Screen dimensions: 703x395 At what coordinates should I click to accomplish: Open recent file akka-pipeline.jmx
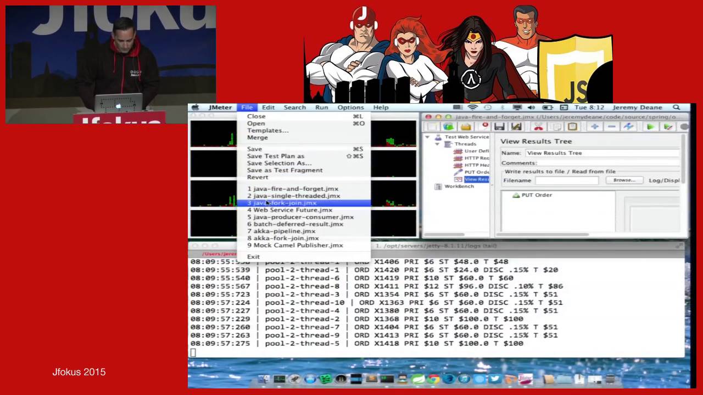tap(304, 232)
